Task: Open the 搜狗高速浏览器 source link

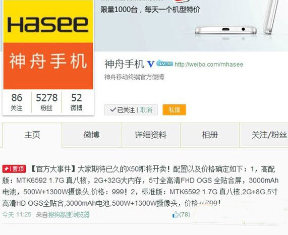Action: [x=69, y=215]
